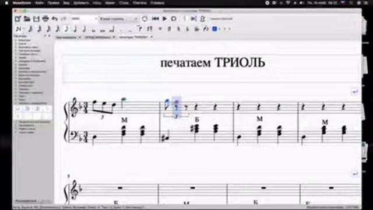Viewport: 373px width, 210px height.
Task: Apply double flat accidental
Action: pyautogui.click(x=196, y=29)
